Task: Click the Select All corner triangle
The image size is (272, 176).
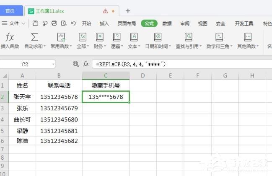Action: [5, 76]
